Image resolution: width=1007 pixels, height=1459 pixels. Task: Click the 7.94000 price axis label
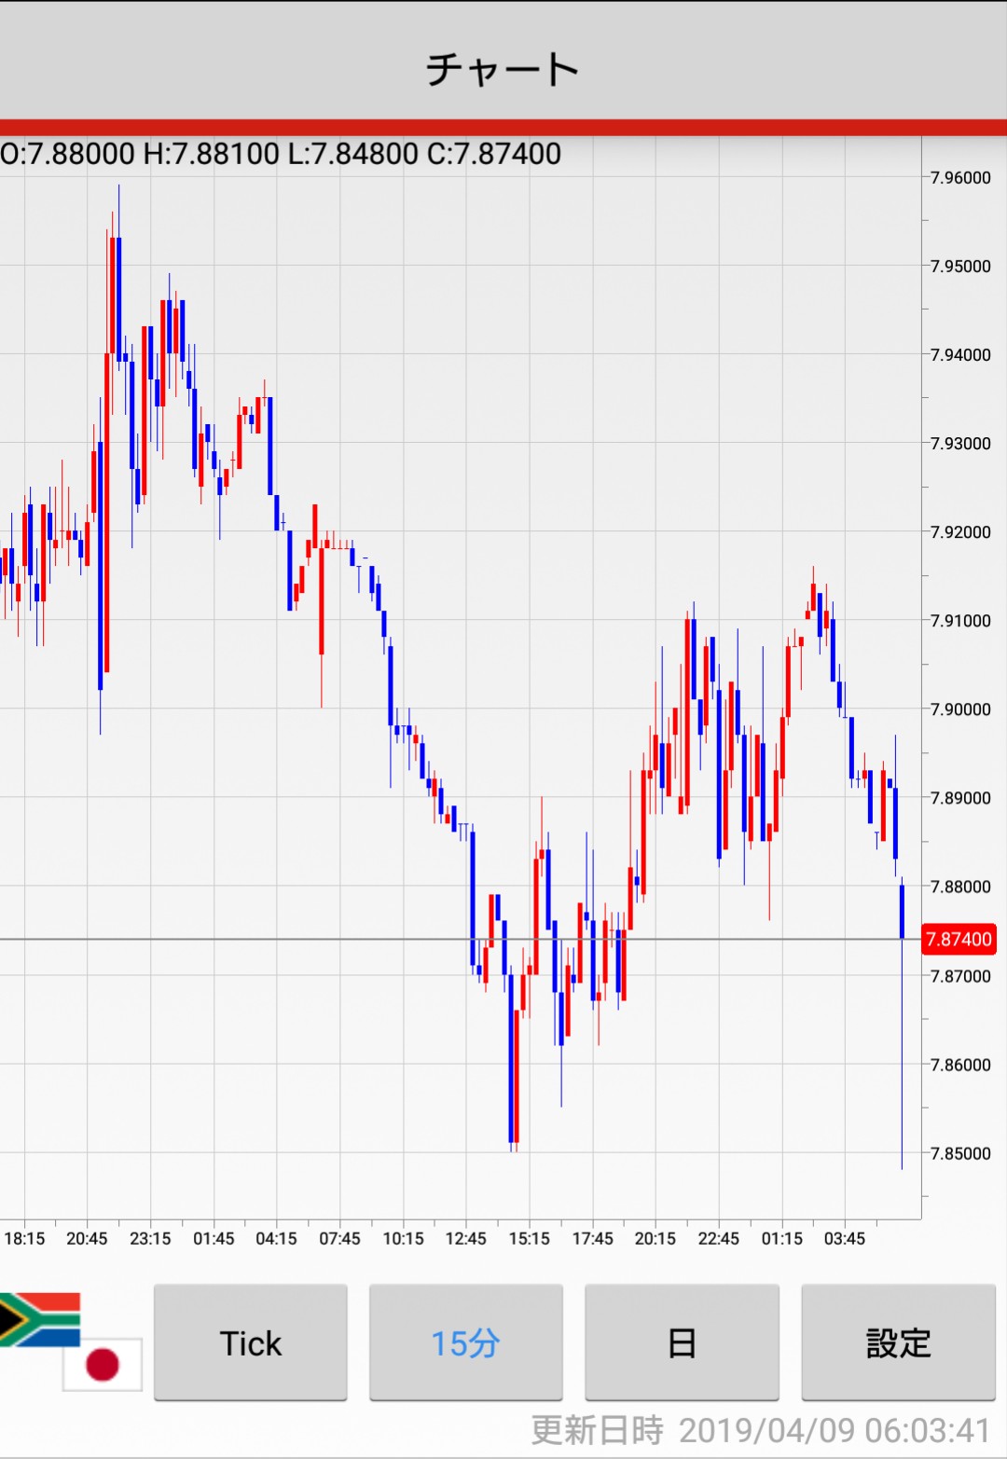click(960, 355)
